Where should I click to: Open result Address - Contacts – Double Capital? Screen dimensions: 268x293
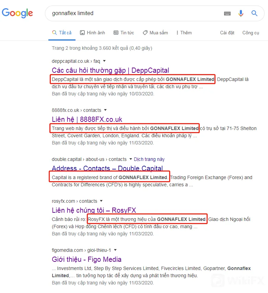107,168
